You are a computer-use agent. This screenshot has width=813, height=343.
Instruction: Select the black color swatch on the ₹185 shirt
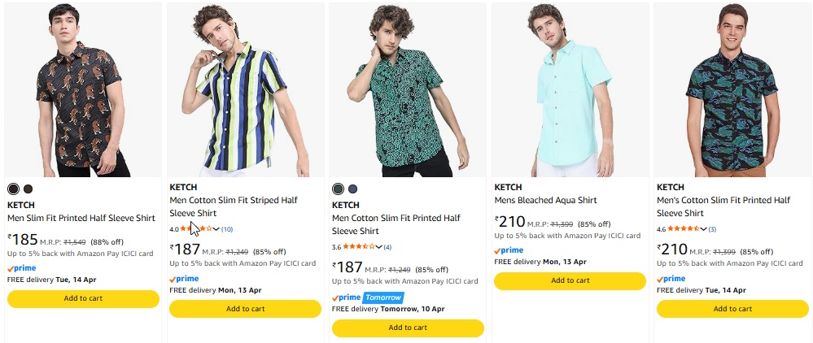13,189
